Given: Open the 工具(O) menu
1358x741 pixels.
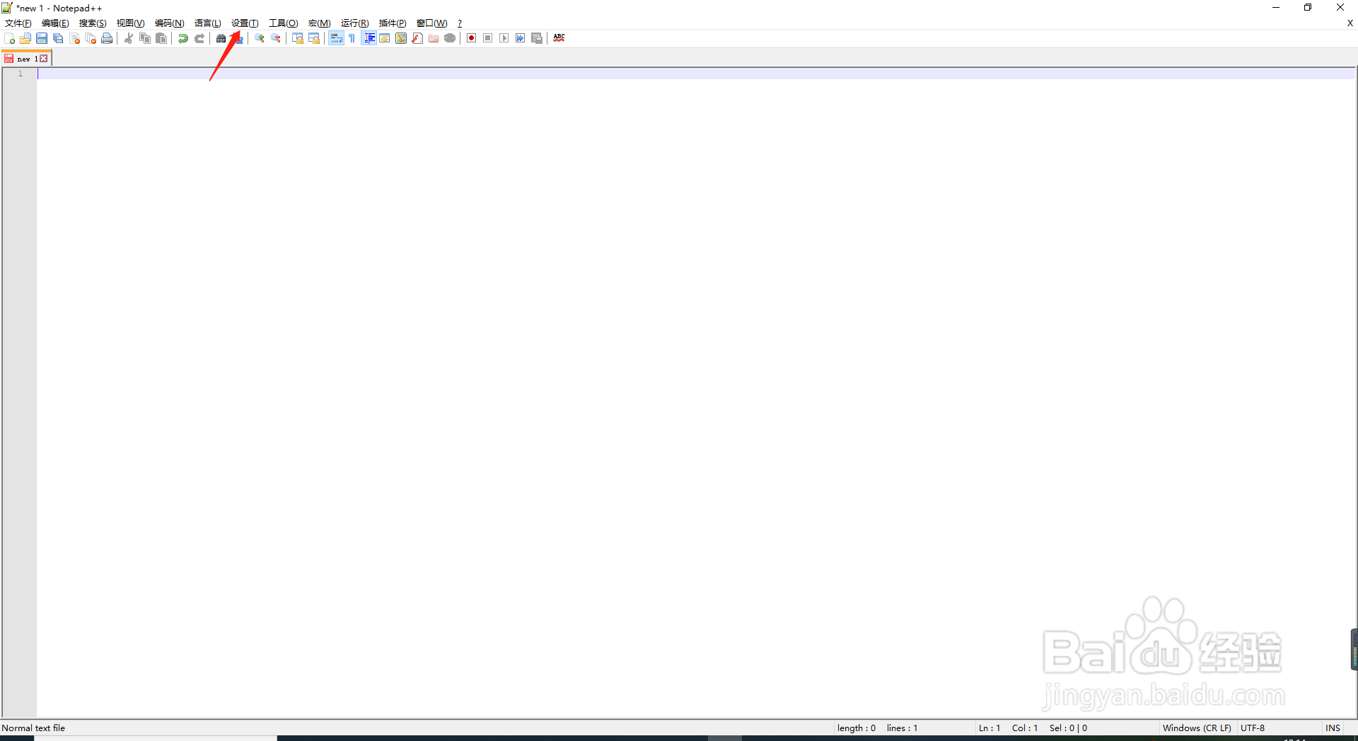Looking at the screenshot, I should click(x=284, y=23).
